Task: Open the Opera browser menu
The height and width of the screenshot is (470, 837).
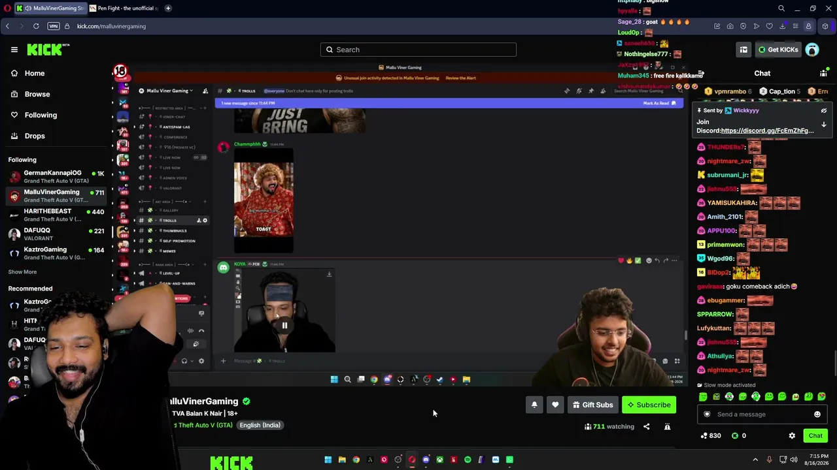Action: pyautogui.click(x=7, y=8)
